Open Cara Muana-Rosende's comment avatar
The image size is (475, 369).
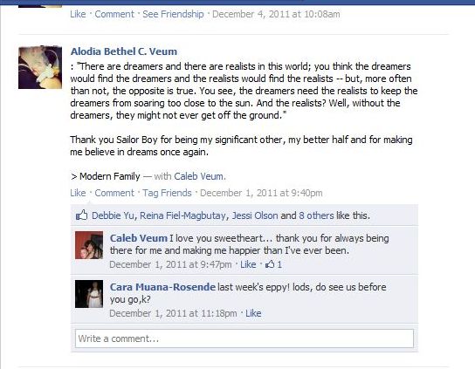click(89, 294)
